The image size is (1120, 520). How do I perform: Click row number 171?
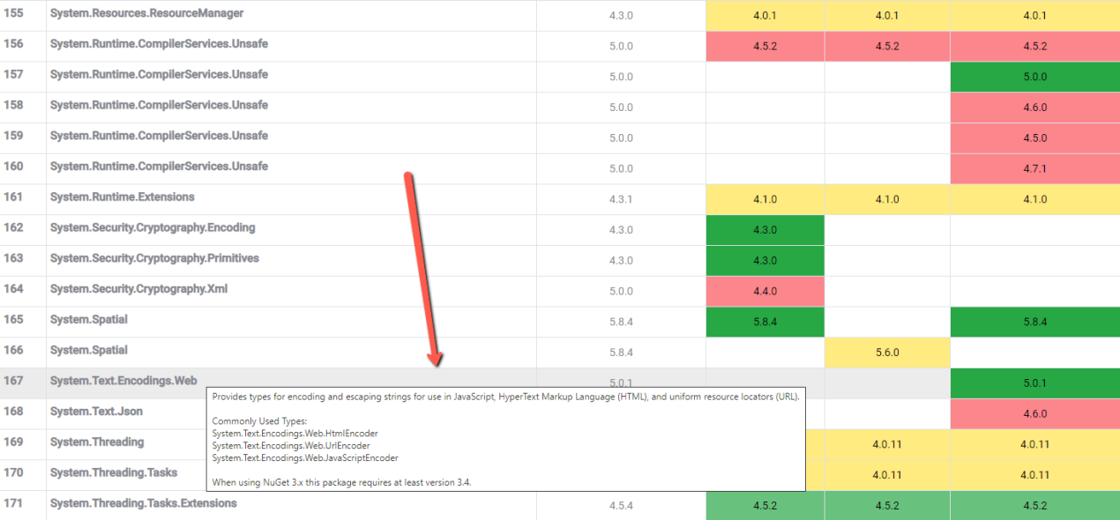14,504
